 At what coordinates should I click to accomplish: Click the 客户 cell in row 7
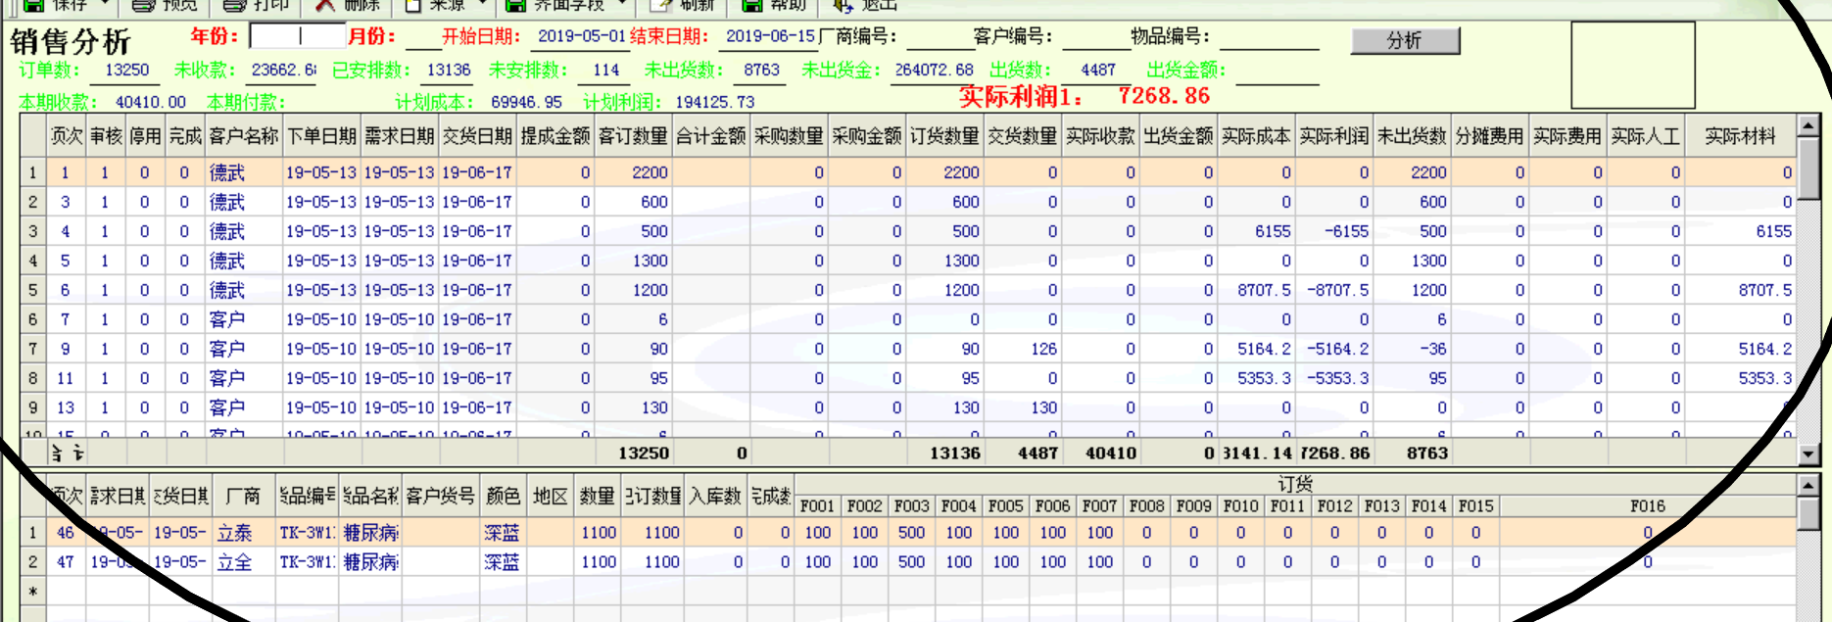click(244, 349)
